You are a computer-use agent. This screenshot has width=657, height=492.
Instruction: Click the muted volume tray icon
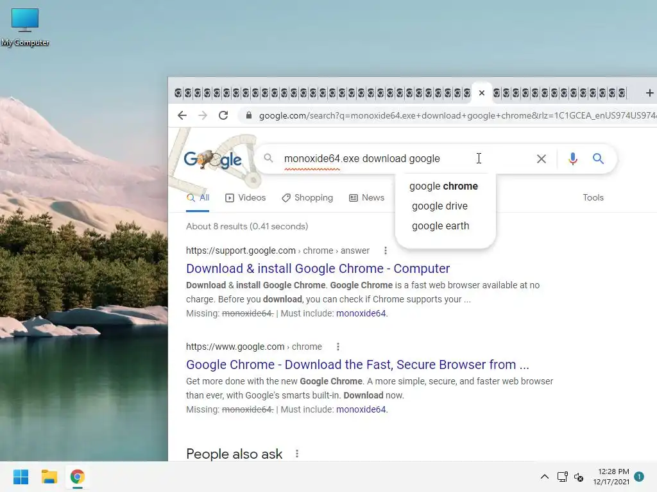pyautogui.click(x=579, y=477)
